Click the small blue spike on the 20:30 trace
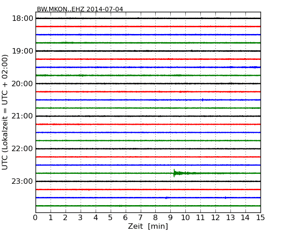Viewport: 296px width, 236px height. tap(203, 100)
